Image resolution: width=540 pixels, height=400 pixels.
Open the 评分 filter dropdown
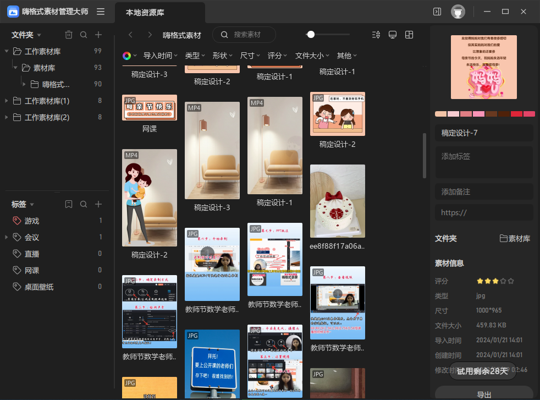(278, 56)
